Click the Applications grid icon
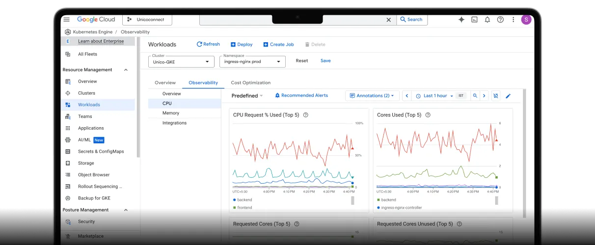Viewport: 595px width, 245px height. 68,128
